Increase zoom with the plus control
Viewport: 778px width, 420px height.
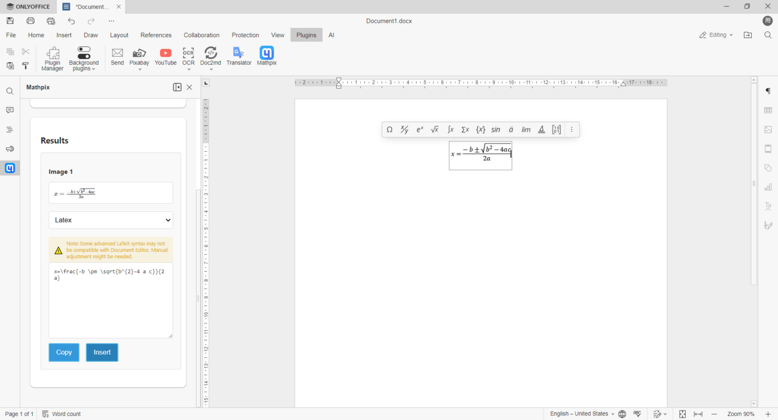point(767,413)
